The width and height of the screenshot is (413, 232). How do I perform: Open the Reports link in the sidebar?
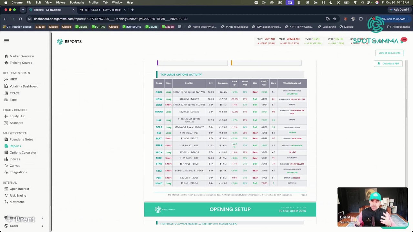(15, 146)
